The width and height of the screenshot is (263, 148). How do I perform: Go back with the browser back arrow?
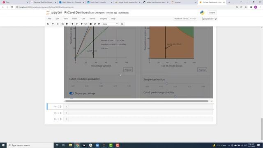click(3, 7)
